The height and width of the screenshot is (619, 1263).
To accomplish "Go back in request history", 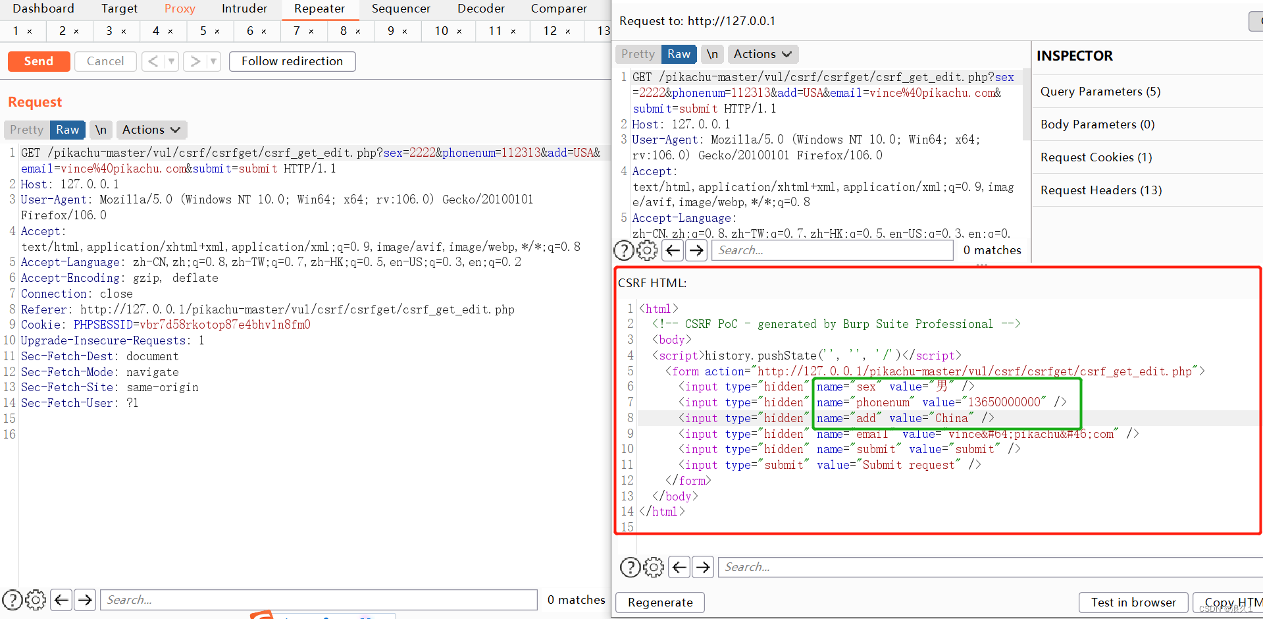I will 153,61.
